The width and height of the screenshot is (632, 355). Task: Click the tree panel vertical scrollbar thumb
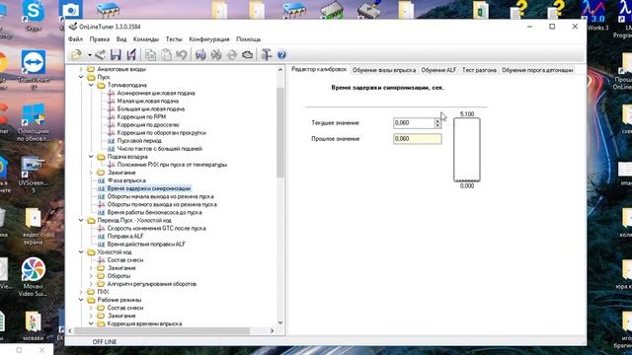[280, 132]
